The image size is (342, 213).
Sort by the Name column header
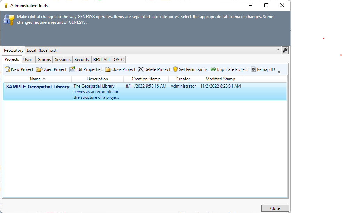(37, 79)
